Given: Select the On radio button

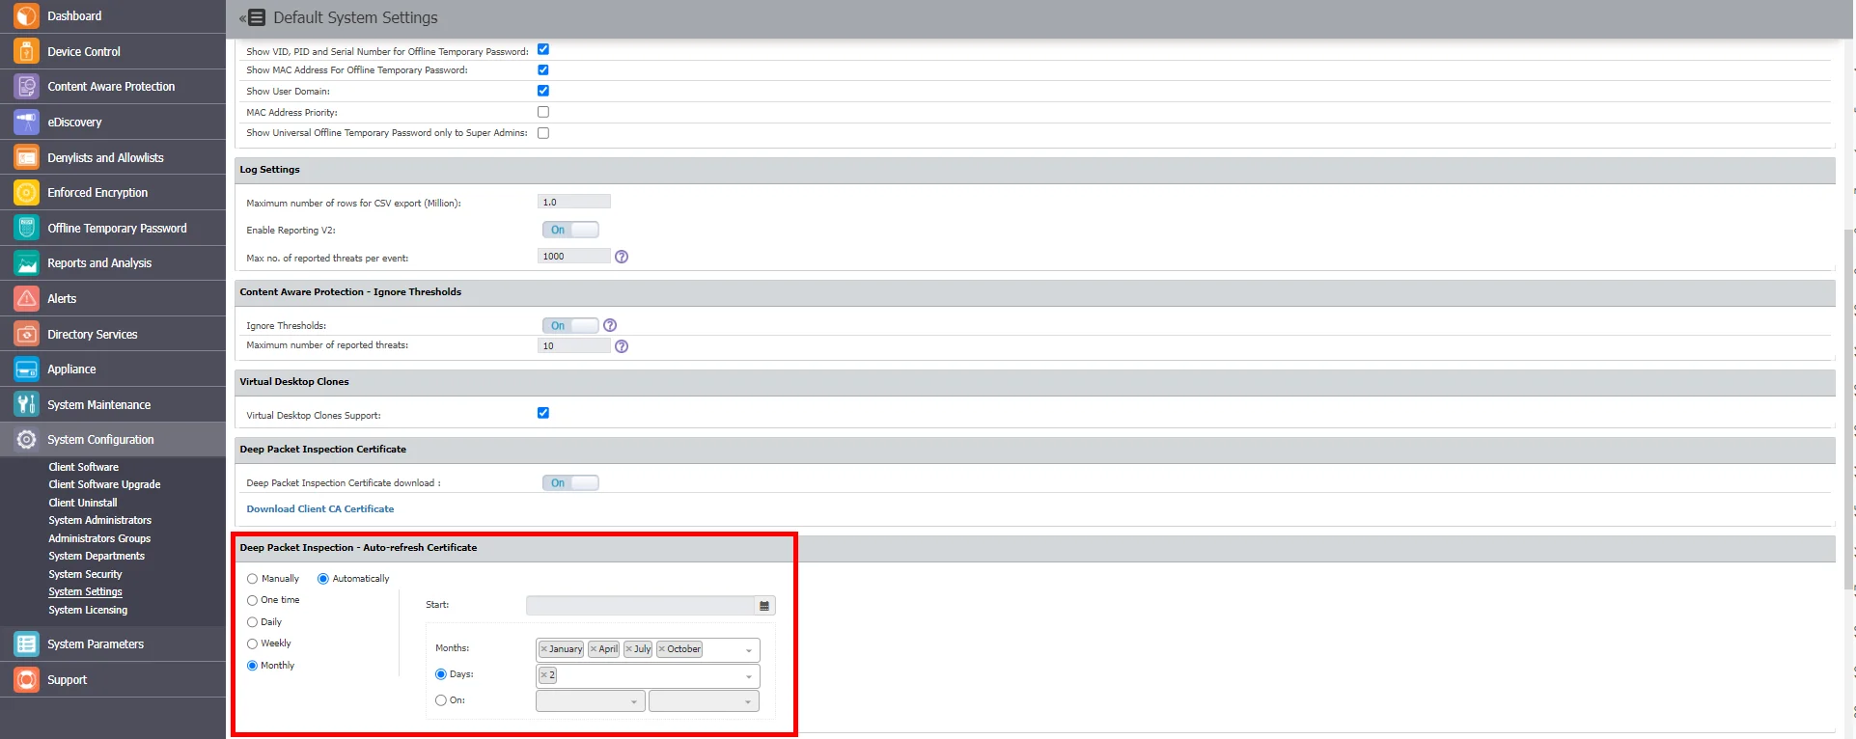Looking at the screenshot, I should point(441,700).
